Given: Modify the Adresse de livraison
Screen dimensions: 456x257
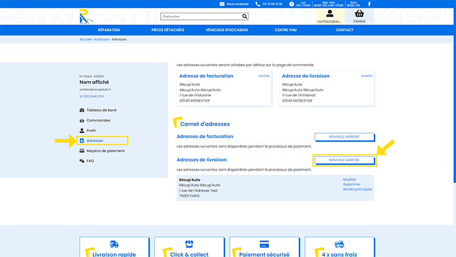Looking at the screenshot, I should pyautogui.click(x=367, y=76).
